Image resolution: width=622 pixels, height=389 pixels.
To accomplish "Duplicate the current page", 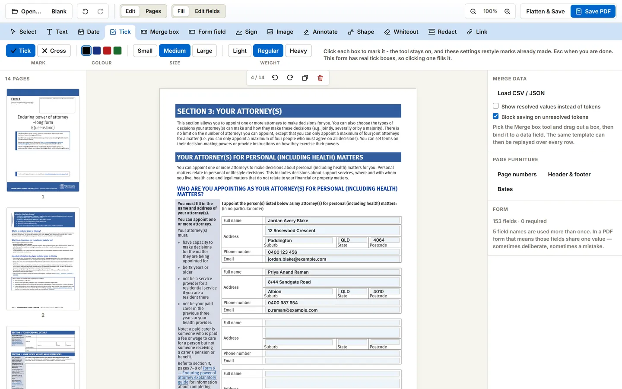I will tap(305, 78).
